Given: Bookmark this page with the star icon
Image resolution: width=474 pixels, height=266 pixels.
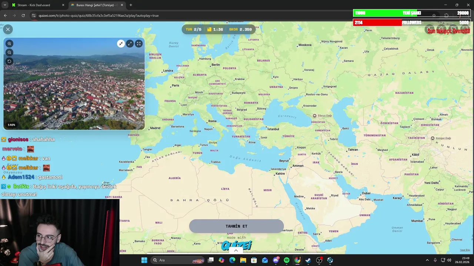Looking at the screenshot, I should [x=434, y=16].
